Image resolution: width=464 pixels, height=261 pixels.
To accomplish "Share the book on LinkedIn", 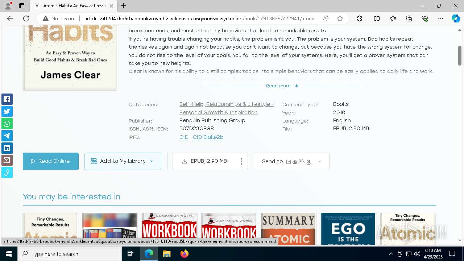I will coord(7,148).
